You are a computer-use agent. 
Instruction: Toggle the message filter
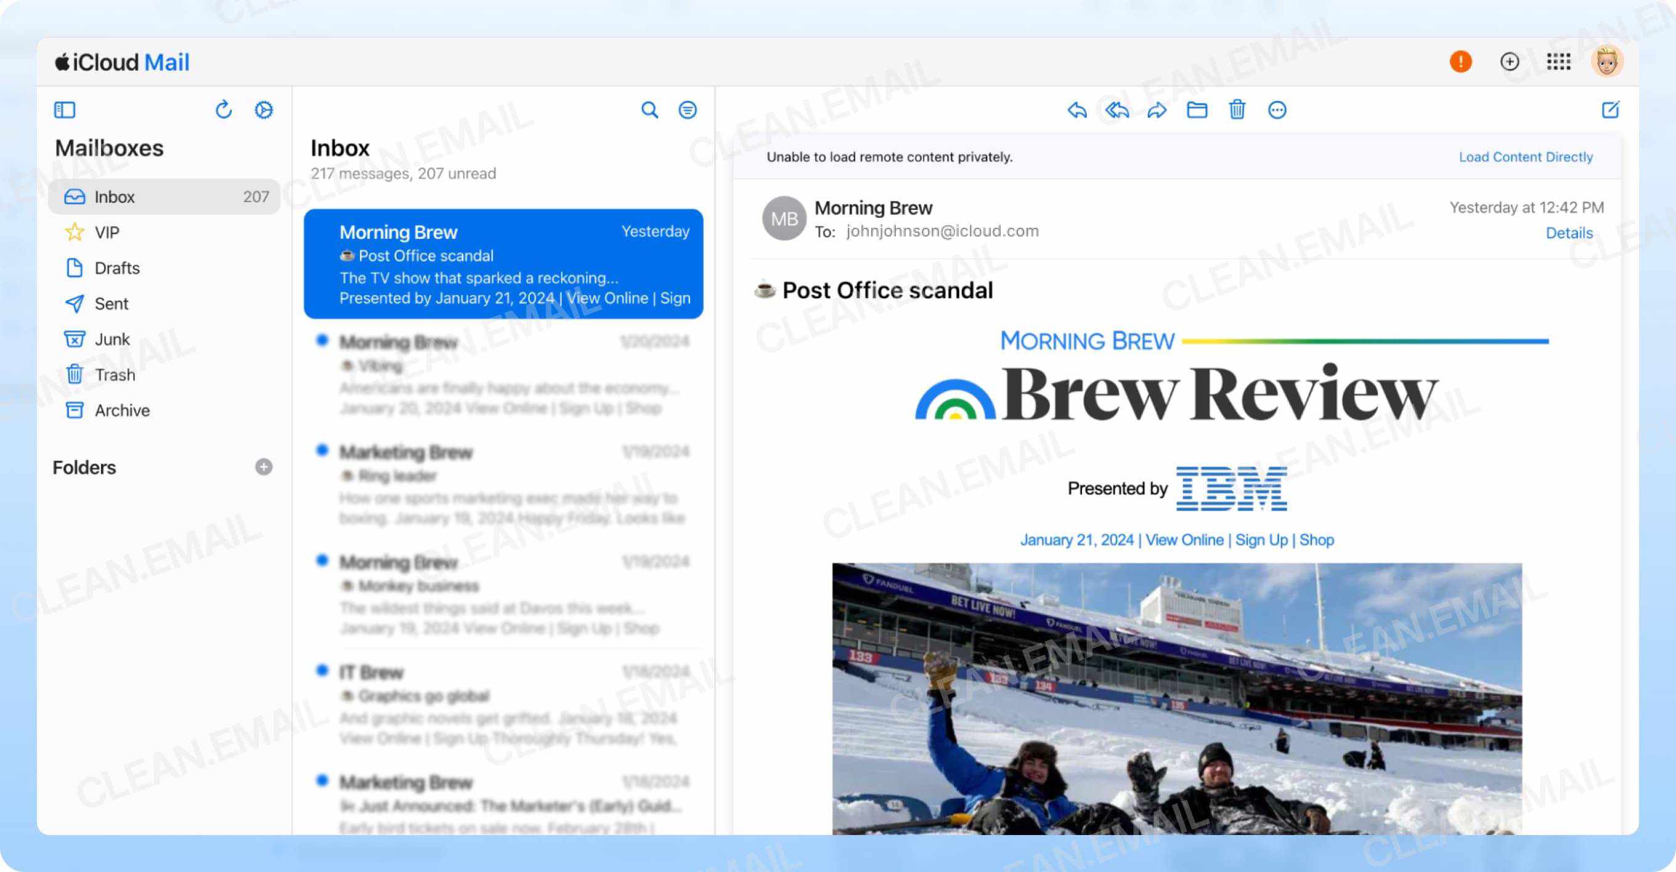688,111
